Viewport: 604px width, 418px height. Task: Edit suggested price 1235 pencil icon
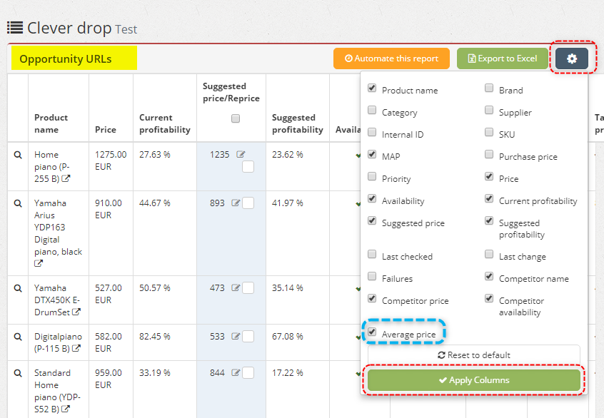coord(241,154)
